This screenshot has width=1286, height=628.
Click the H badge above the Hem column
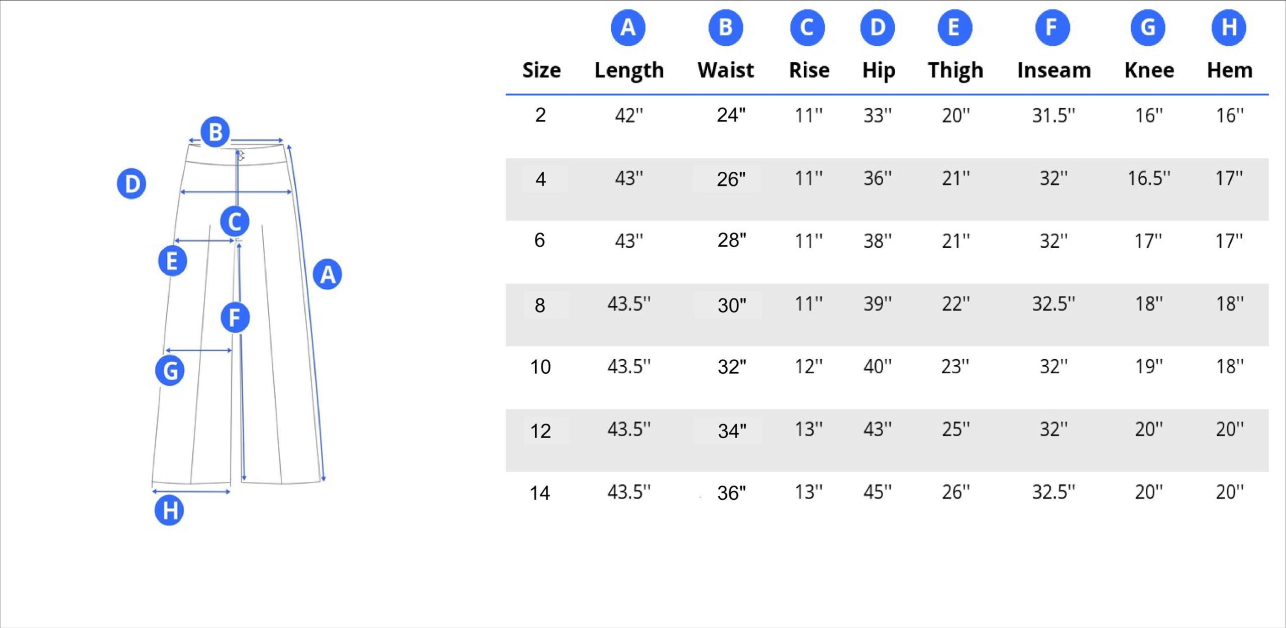coord(1229,28)
